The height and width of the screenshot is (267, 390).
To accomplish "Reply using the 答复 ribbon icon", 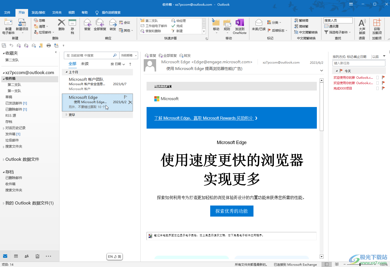I will click(87, 25).
